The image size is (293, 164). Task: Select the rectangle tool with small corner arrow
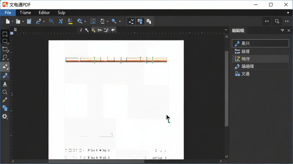(x=5, y=41)
